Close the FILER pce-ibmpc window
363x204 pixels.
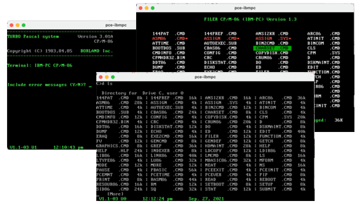point(141,8)
